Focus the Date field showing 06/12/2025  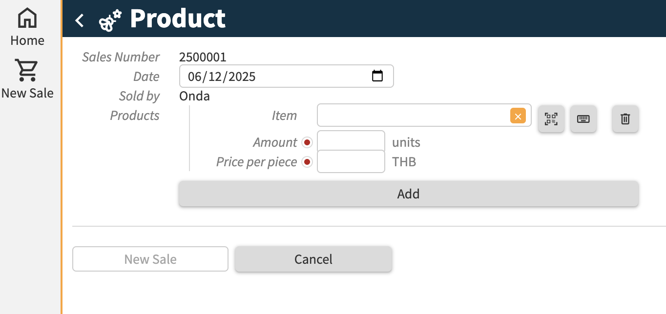click(273, 76)
